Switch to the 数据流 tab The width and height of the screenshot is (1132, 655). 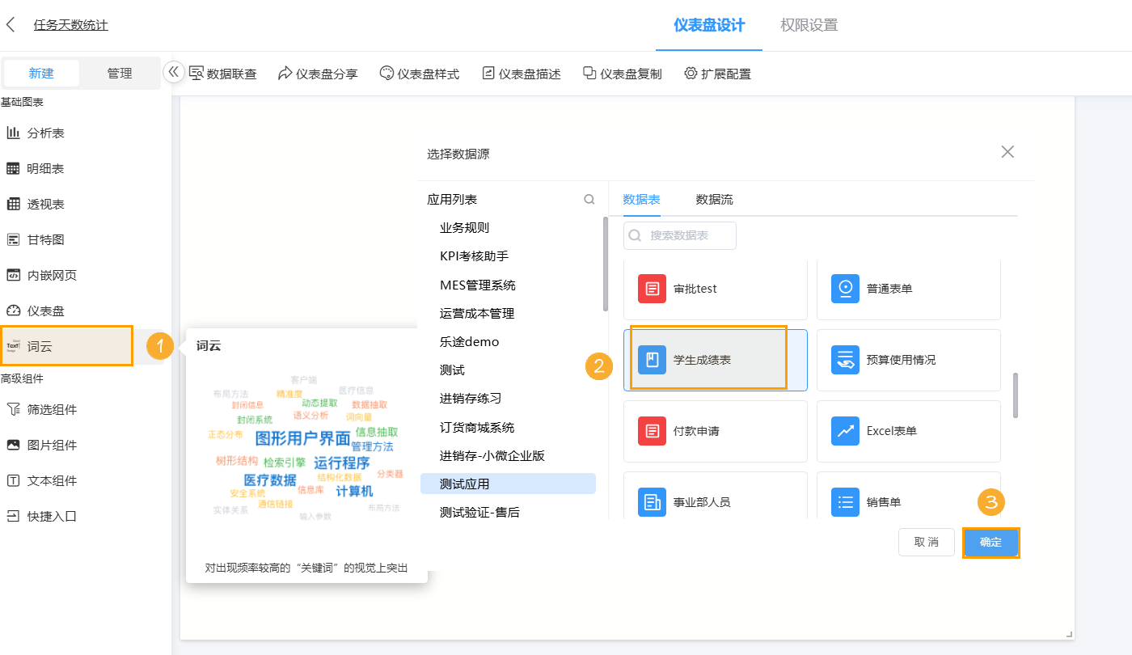(x=712, y=199)
